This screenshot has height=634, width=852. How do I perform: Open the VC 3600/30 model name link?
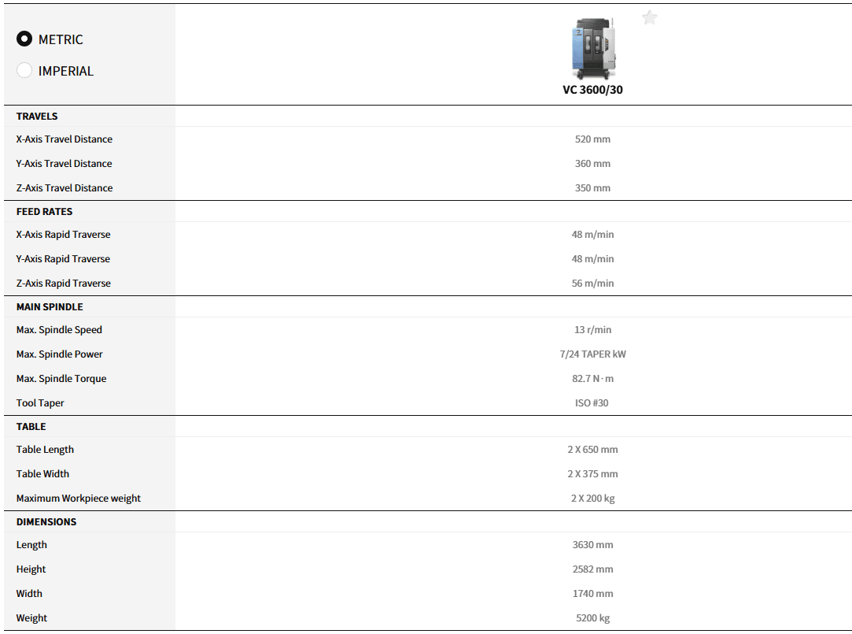592,89
